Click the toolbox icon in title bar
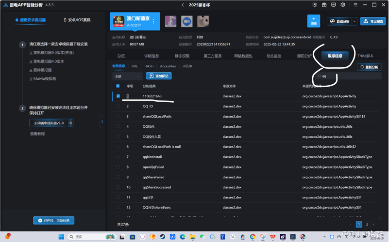 [x=324, y=5]
